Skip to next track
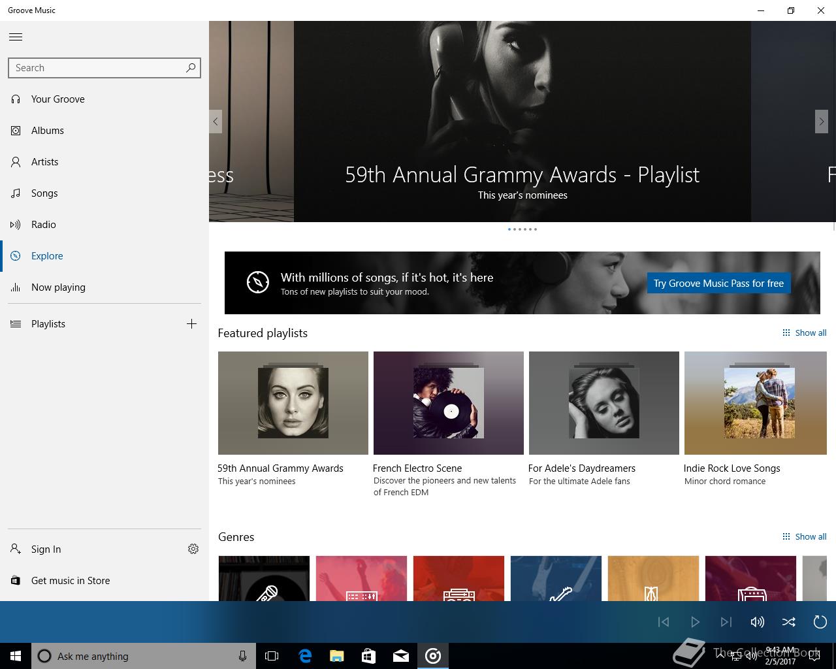Screen dimensions: 836x669 point(726,622)
